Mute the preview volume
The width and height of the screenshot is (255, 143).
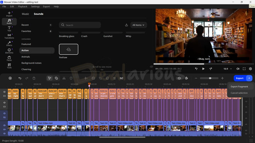pyautogui.click(x=238, y=69)
